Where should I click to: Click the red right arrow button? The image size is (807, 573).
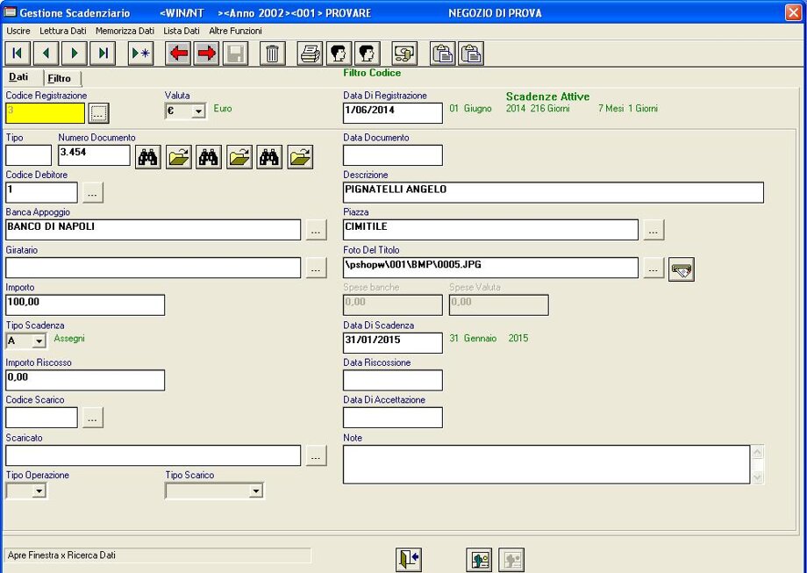207,54
